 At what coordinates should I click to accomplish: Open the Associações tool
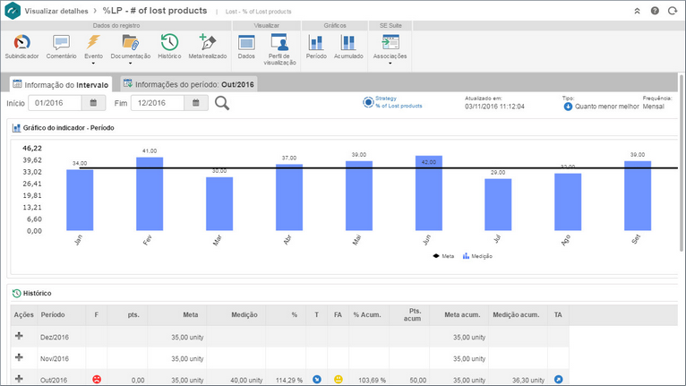pyautogui.click(x=390, y=47)
